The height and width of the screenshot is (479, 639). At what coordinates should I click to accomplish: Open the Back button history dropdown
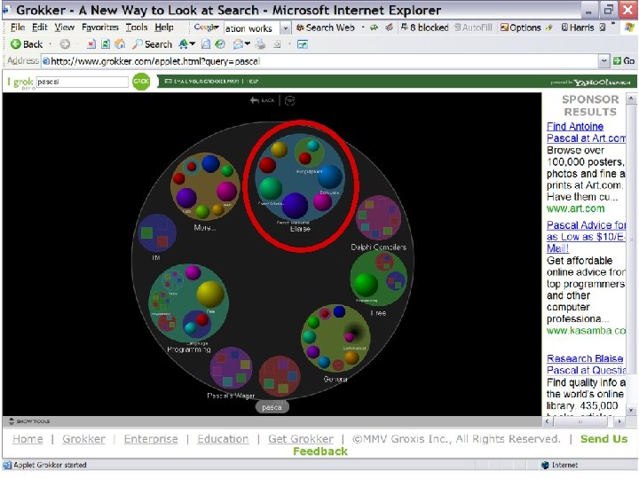50,44
